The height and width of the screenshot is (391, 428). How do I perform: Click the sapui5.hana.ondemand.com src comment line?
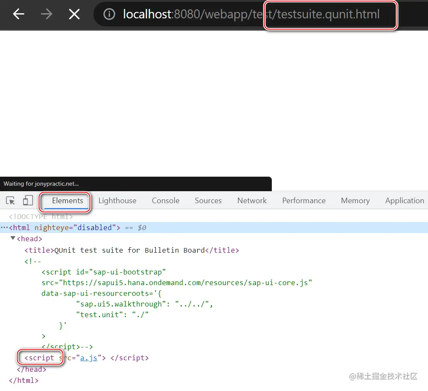coord(177,283)
